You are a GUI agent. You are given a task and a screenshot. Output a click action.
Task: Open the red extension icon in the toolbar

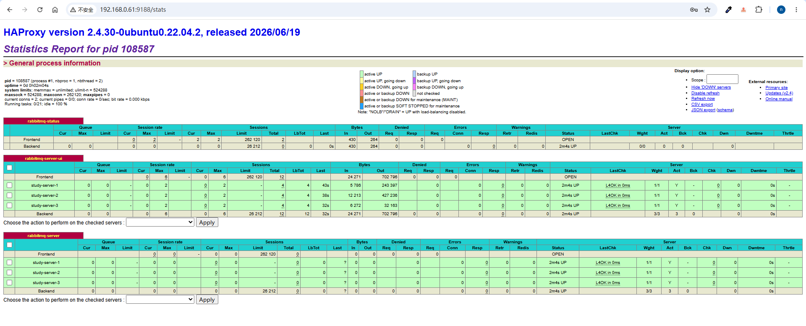tap(743, 10)
